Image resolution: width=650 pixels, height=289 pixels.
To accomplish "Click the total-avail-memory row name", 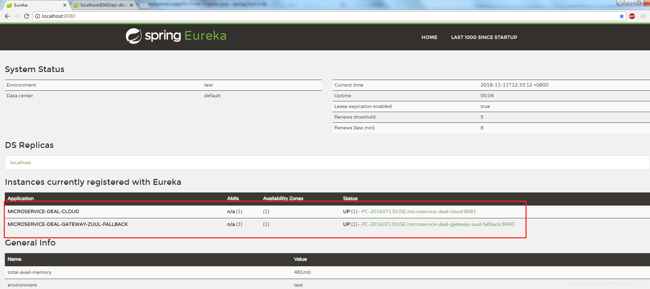I will (x=30, y=272).
